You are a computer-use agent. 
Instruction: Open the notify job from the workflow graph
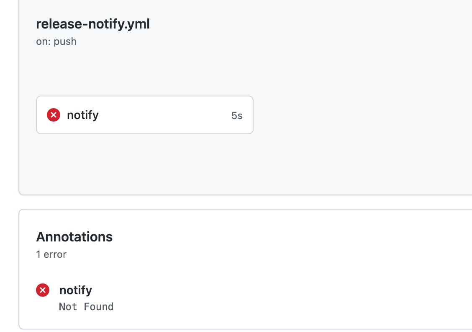[83, 115]
